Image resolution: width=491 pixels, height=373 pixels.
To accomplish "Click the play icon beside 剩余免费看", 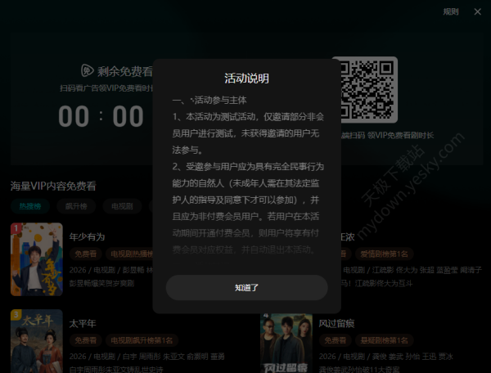I will point(88,72).
